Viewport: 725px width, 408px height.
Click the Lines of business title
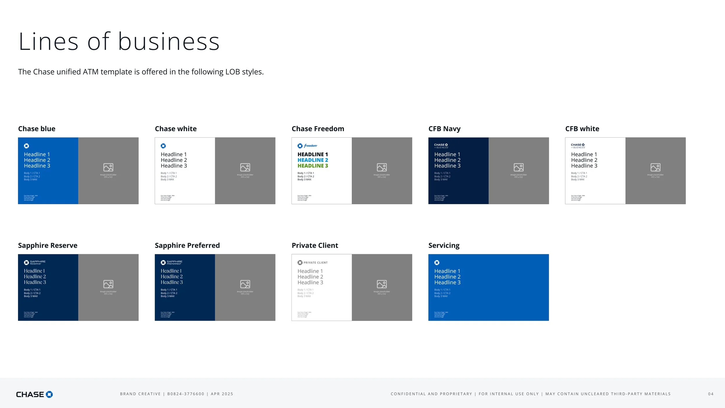pos(119,42)
